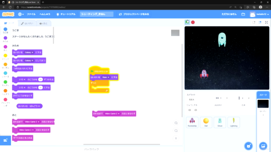This screenshot has width=271, height=152.
Task: Click the 0 value in effect block
Action: 41,87
